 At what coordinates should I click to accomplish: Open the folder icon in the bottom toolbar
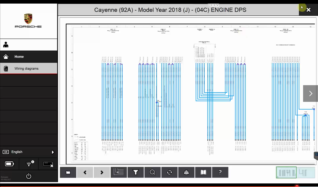(68, 172)
